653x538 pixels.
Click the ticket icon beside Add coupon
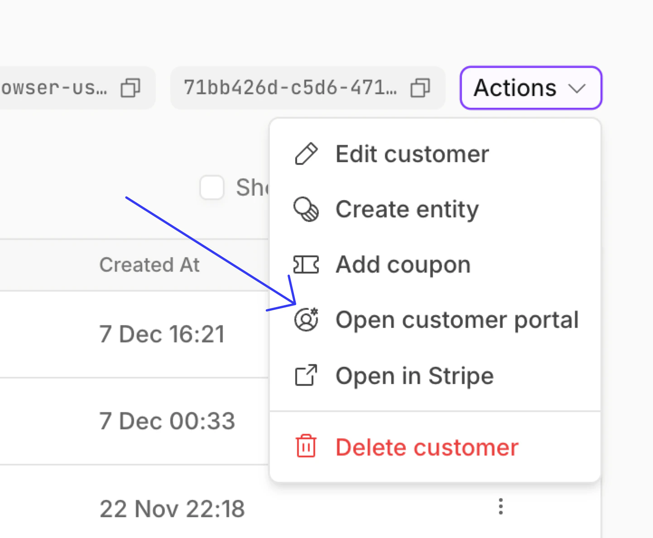click(x=306, y=264)
